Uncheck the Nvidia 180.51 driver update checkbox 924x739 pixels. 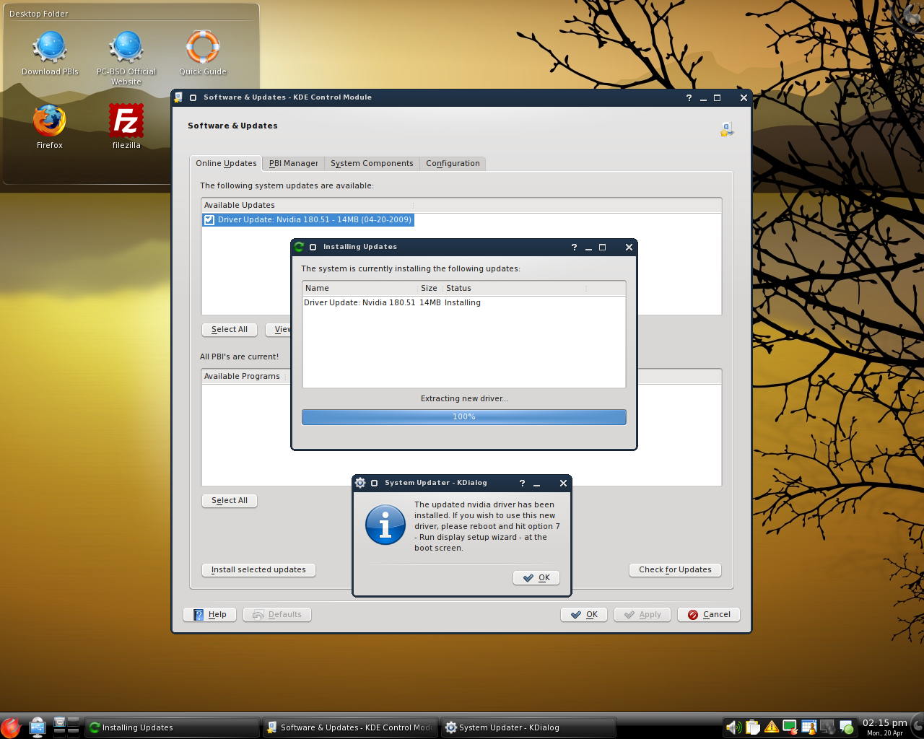click(209, 220)
